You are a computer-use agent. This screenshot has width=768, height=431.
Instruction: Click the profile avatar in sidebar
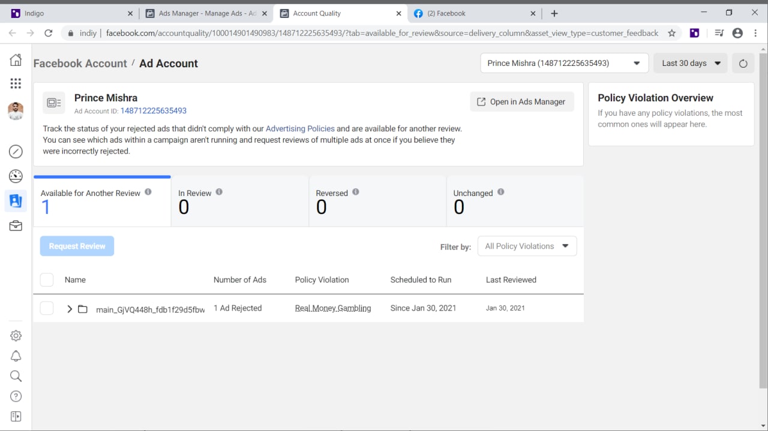click(16, 111)
